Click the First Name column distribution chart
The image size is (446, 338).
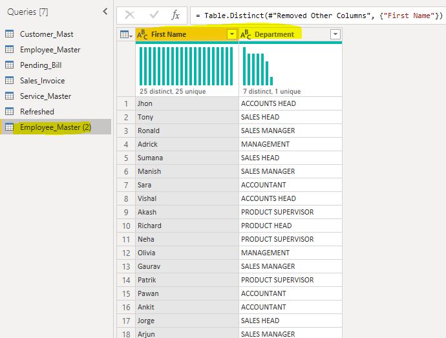(x=186, y=66)
